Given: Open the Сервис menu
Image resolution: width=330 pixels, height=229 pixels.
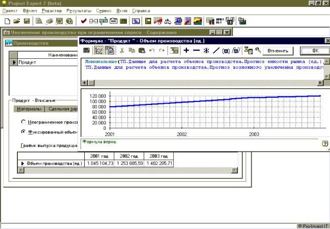Looking at the screenshot, I should coord(104,11).
